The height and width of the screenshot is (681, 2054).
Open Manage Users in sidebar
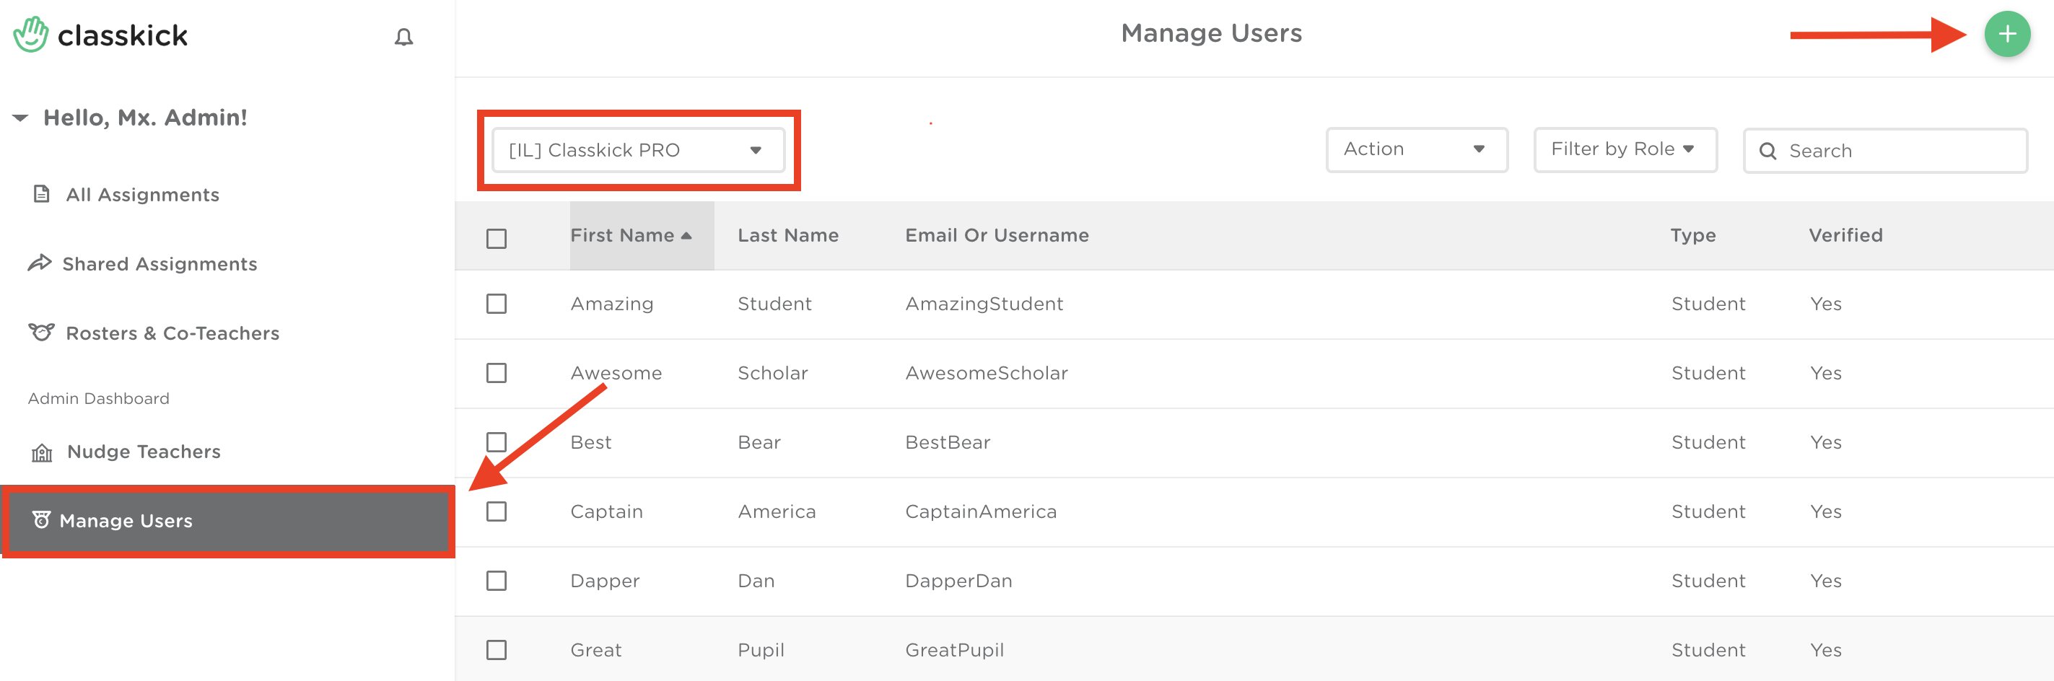(126, 521)
